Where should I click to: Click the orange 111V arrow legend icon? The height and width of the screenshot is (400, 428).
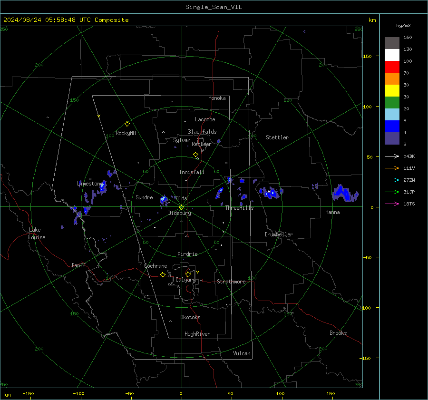tap(392, 168)
